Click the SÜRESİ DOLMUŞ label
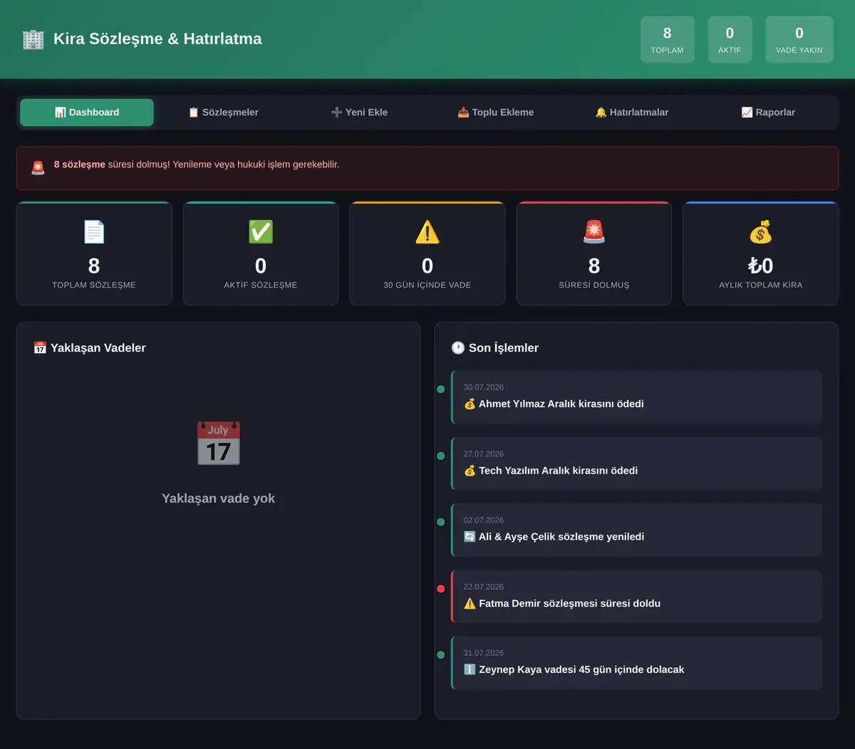The height and width of the screenshot is (749, 855). 594,285
